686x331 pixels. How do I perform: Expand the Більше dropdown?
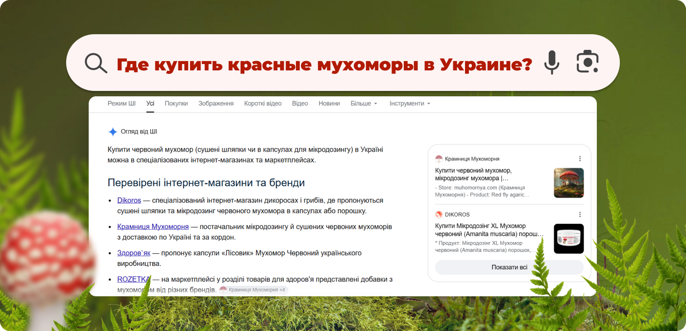click(364, 104)
